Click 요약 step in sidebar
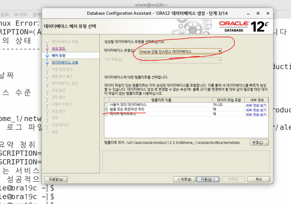The image size is (291, 204). (55, 118)
